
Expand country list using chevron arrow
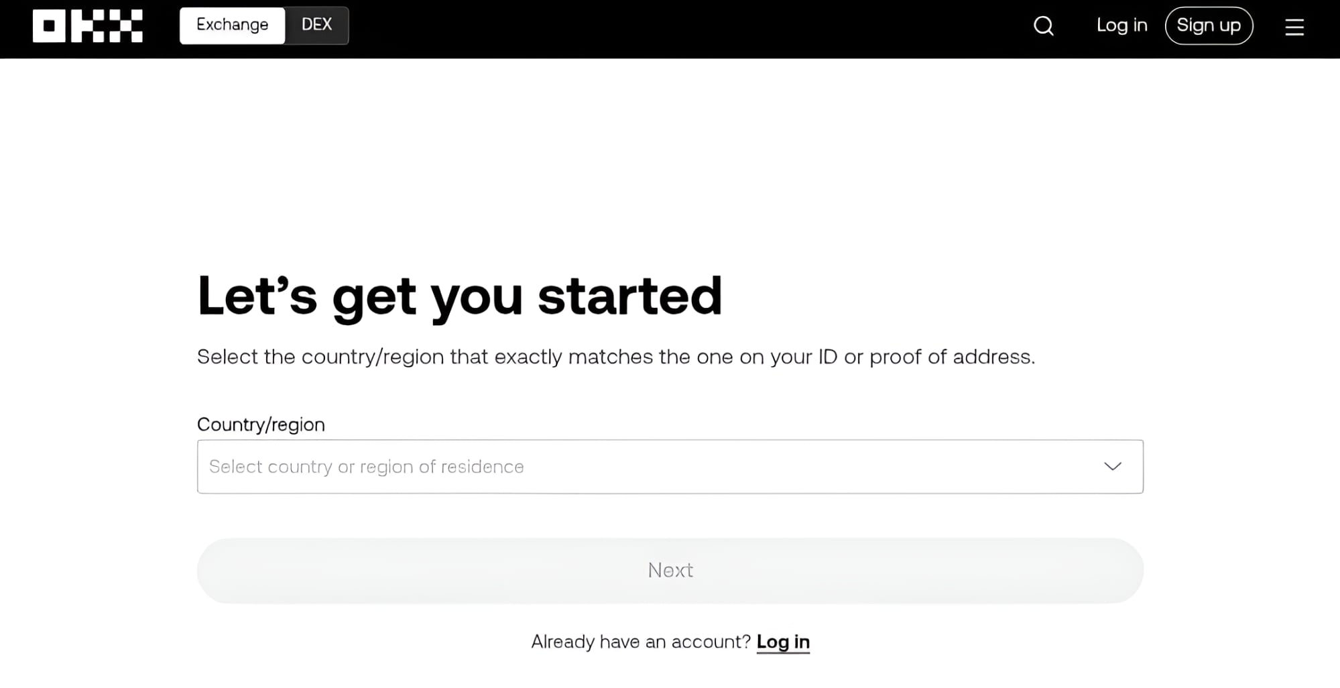pyautogui.click(x=1113, y=467)
